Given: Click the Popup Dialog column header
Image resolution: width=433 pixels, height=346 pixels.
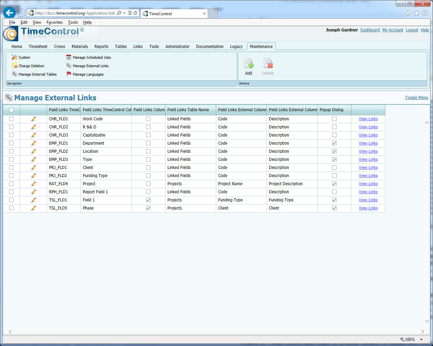Looking at the screenshot, I should click(x=334, y=110).
